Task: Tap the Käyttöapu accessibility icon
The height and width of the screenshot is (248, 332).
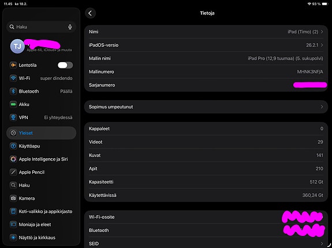Action: (x=13, y=146)
